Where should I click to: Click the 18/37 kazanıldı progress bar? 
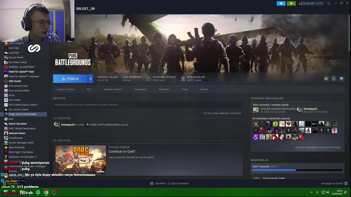pos(298,170)
